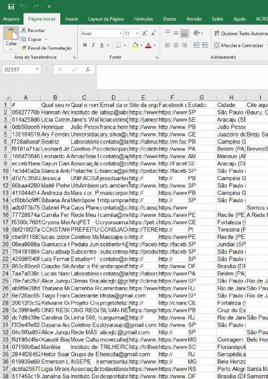268x379 pixels.
Task: Click the borders icon
Action: click(x=118, y=46)
